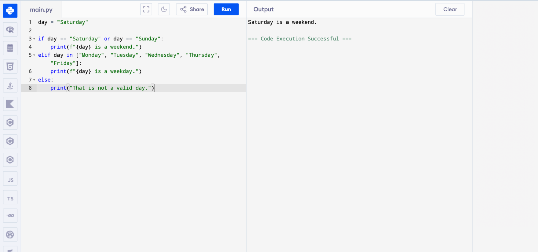Run the Python code
This screenshot has height=252, width=538.
[226, 9]
